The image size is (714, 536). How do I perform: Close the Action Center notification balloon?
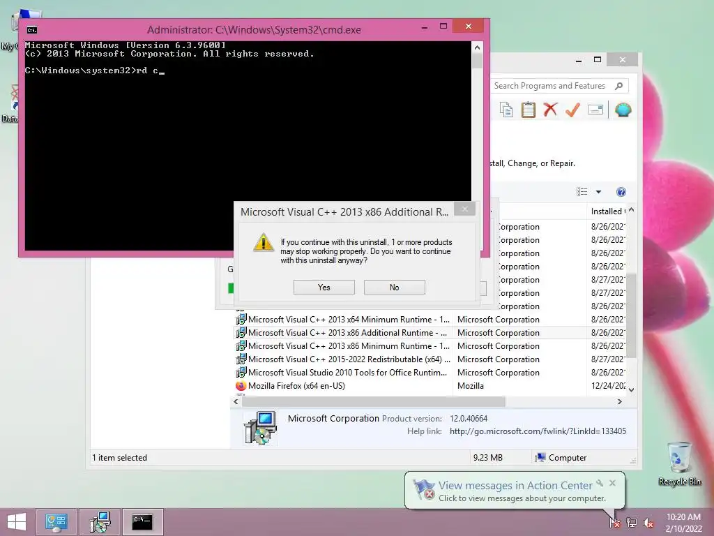click(612, 483)
